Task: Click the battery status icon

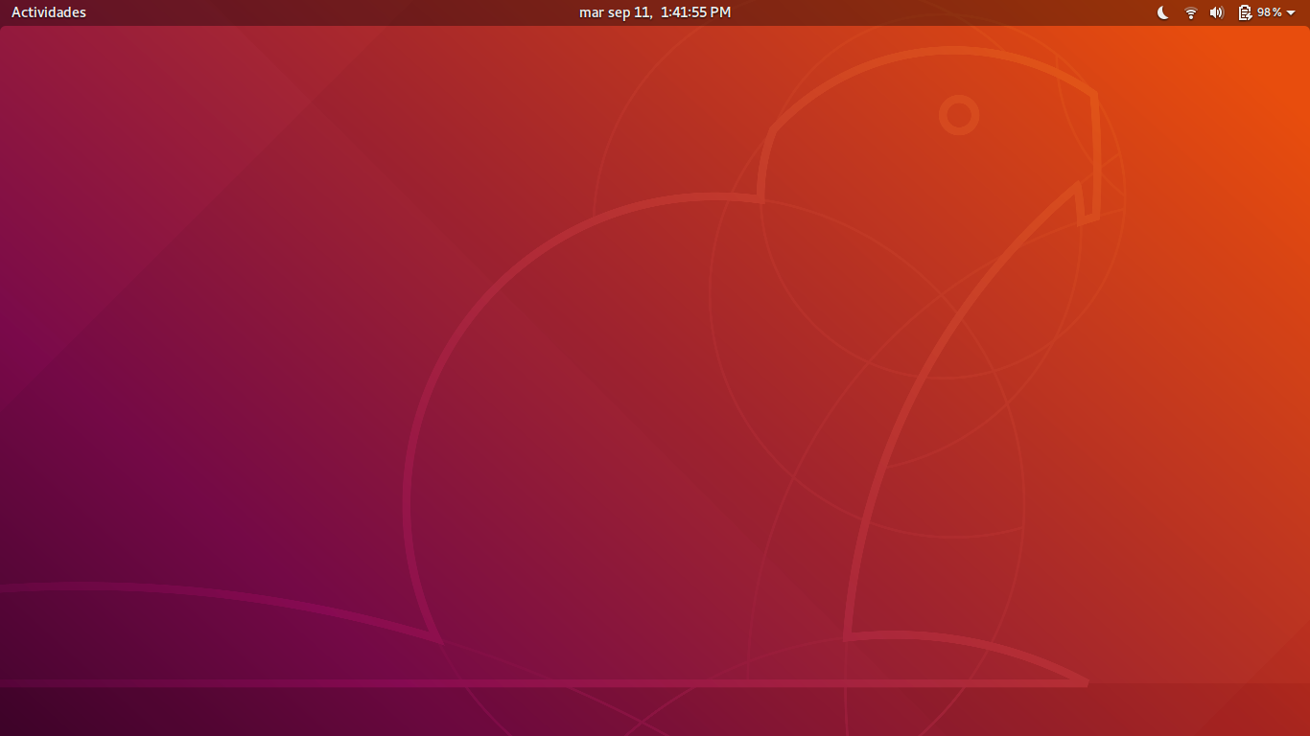Action: coord(1245,12)
